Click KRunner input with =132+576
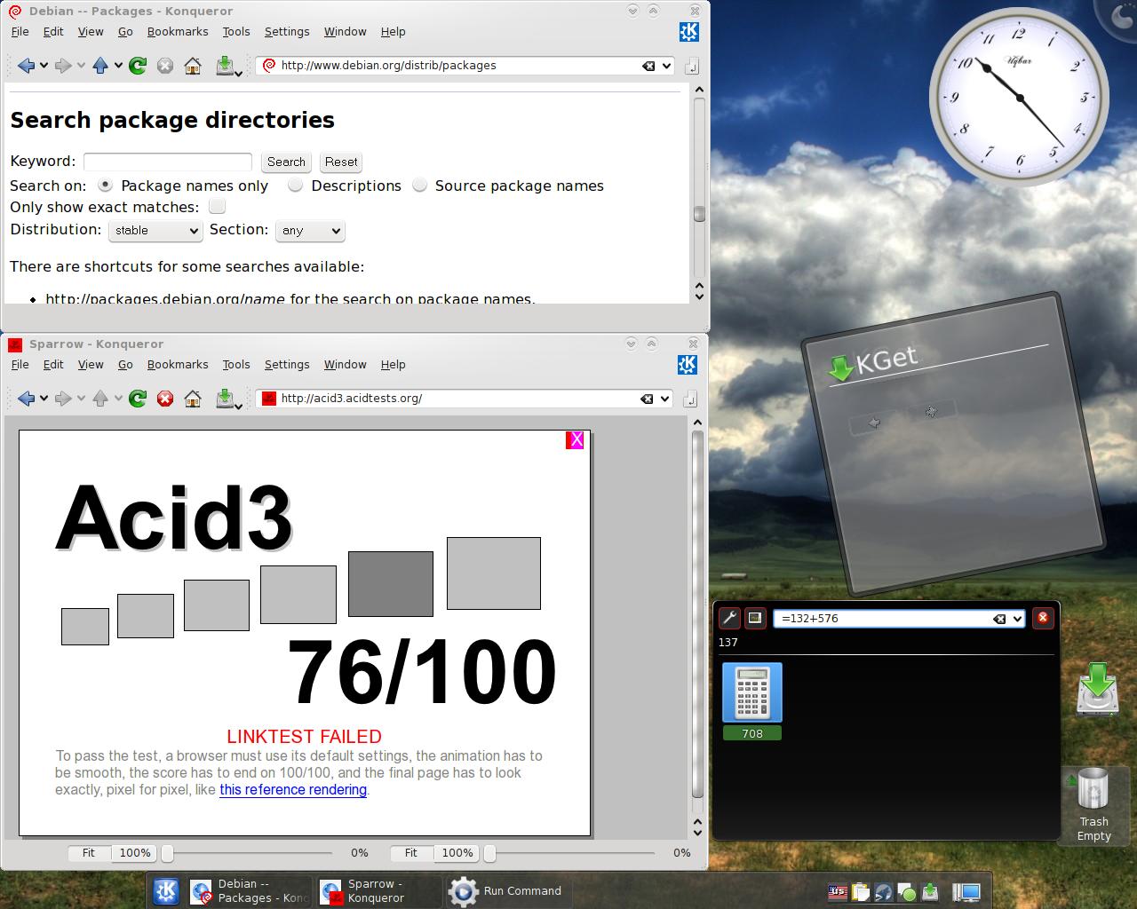Screen dimensions: 1137x909 (x=899, y=619)
